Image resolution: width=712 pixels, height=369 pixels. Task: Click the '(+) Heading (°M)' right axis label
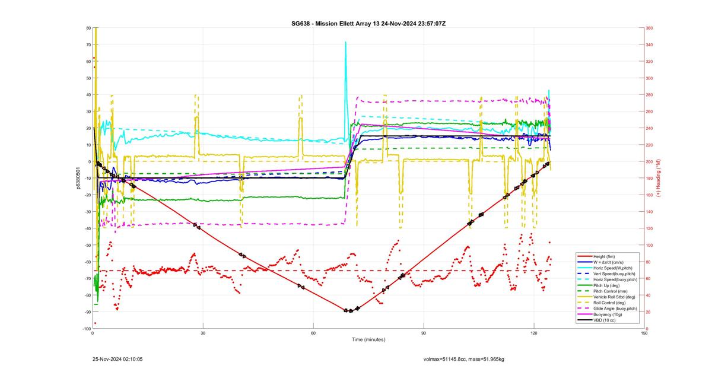point(659,178)
